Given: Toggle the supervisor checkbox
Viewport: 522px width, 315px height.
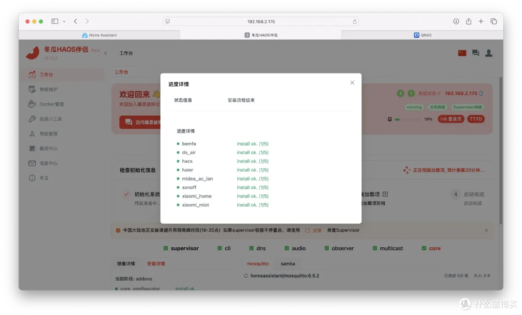Looking at the screenshot, I should (165, 248).
